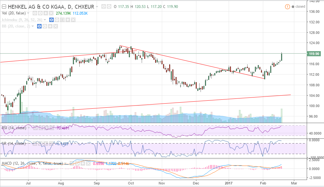Expand the MACD (12, 26, close, 9) dropdown arrow
The width and height of the screenshot is (324, 187).
point(66,163)
